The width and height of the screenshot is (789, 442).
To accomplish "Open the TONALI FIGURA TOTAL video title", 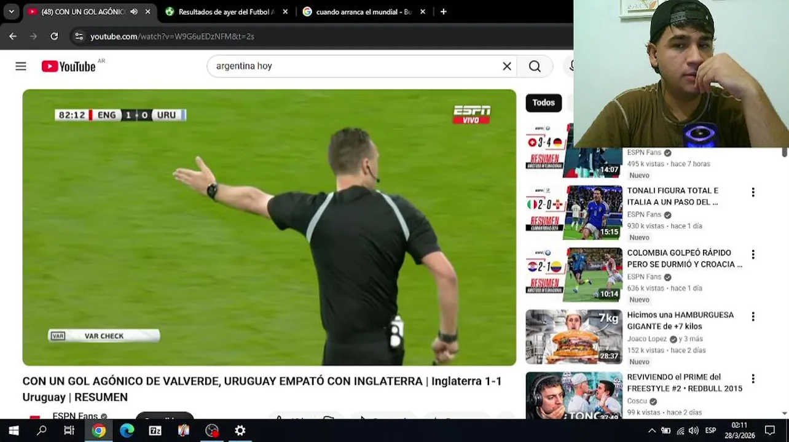I will click(673, 196).
